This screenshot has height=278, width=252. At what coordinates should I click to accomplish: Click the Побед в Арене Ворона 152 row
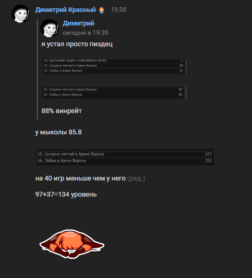[124, 161]
